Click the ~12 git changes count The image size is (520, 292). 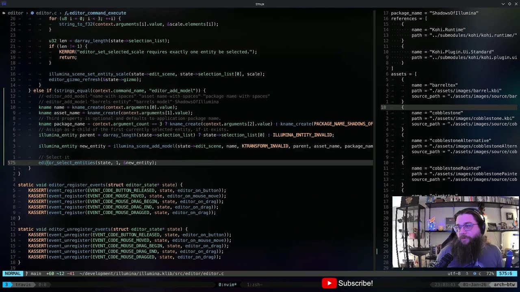coord(60,274)
